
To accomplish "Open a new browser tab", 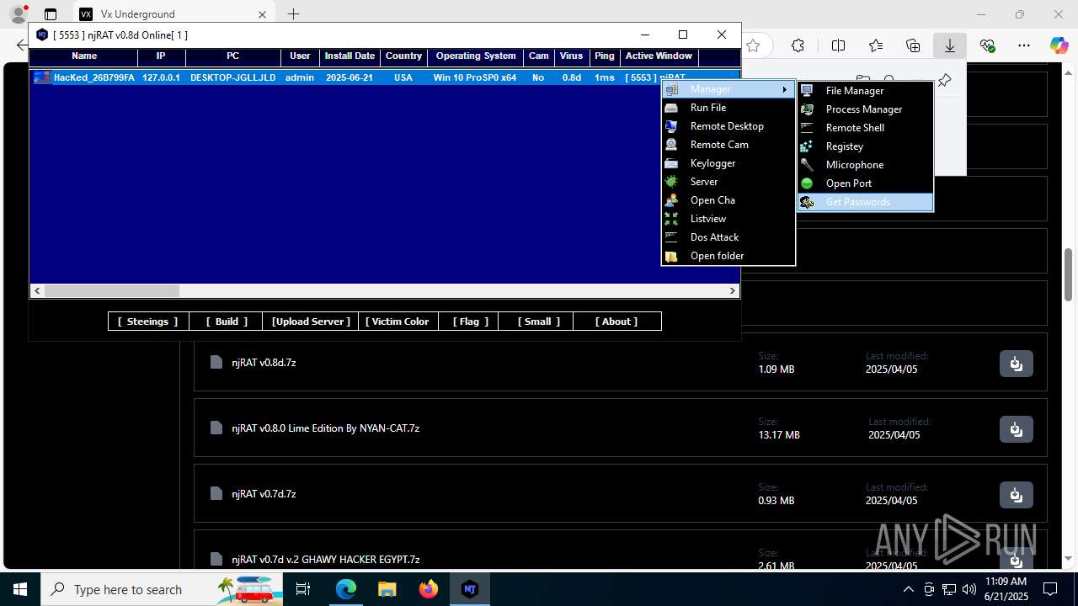I will tap(293, 14).
